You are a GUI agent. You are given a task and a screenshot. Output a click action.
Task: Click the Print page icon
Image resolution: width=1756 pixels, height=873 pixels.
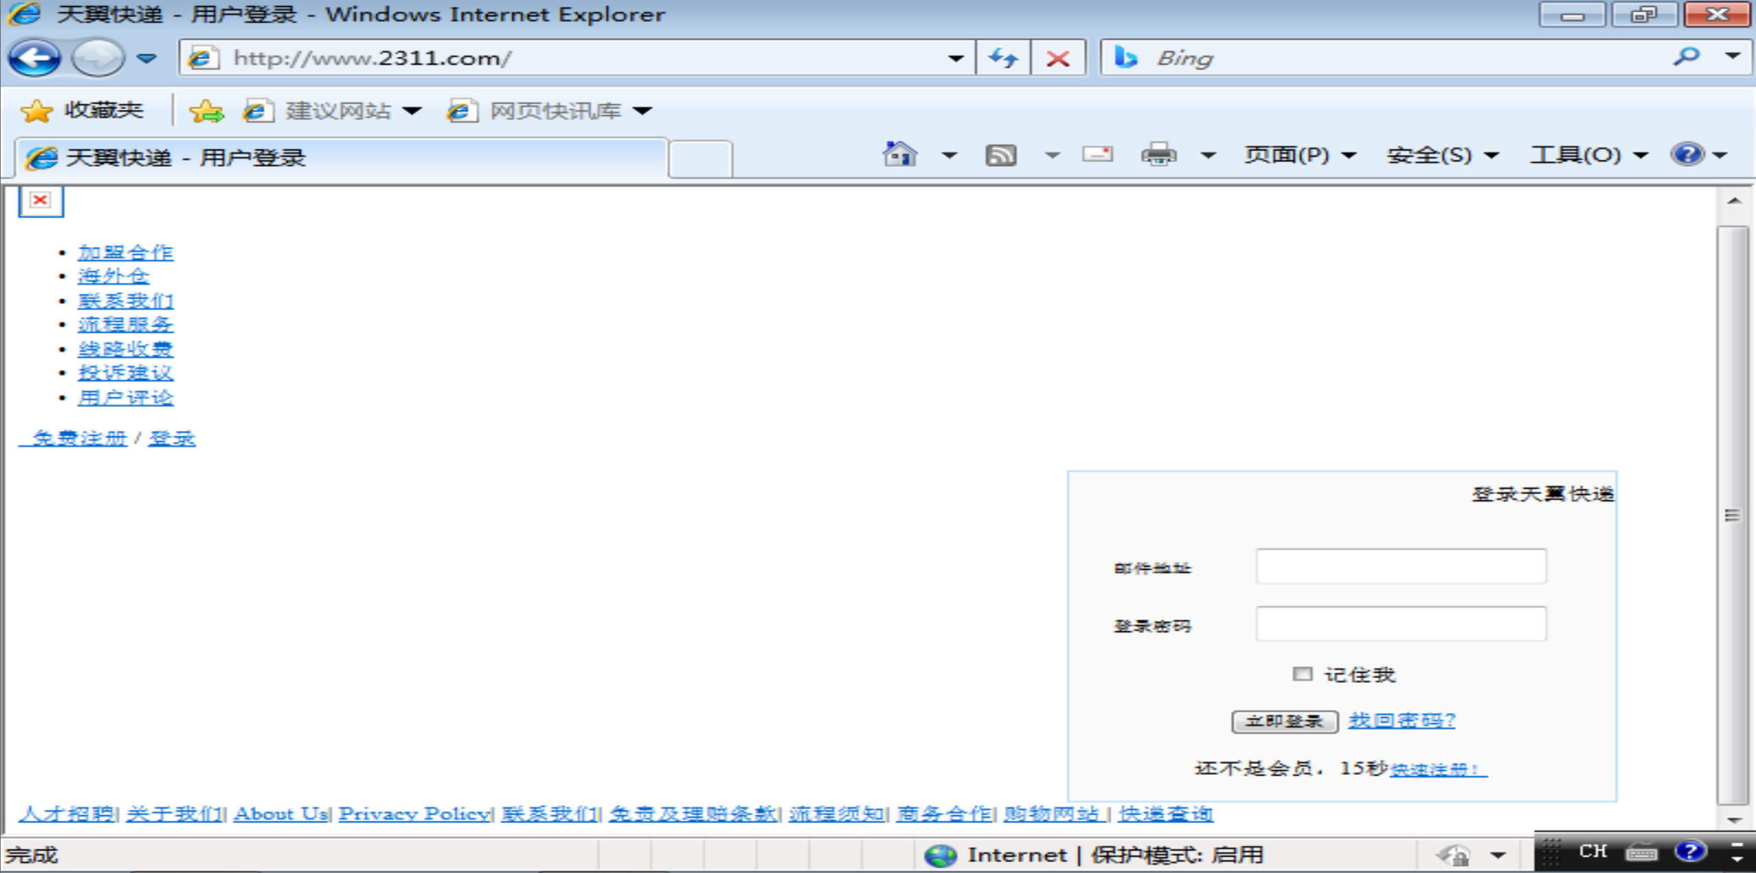click(x=1158, y=155)
